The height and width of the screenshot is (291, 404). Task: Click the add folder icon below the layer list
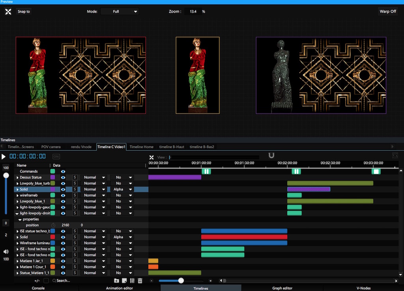116,281
